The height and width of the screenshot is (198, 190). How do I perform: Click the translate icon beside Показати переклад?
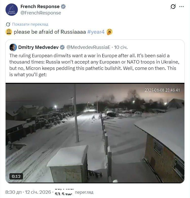coord(8,24)
